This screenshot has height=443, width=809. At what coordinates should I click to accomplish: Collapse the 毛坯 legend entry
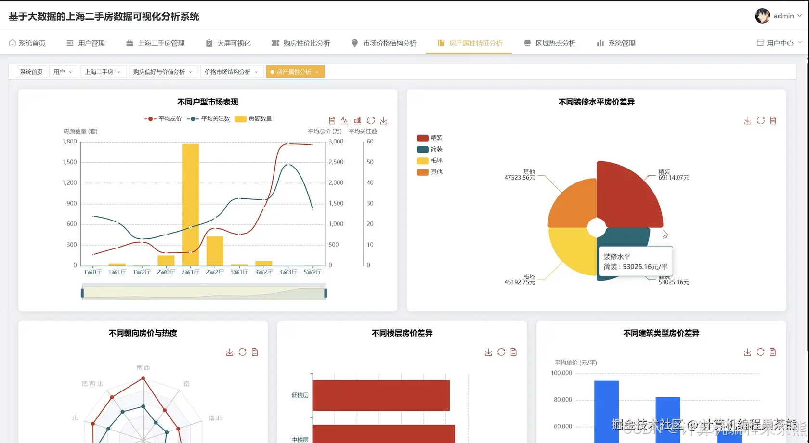point(429,160)
